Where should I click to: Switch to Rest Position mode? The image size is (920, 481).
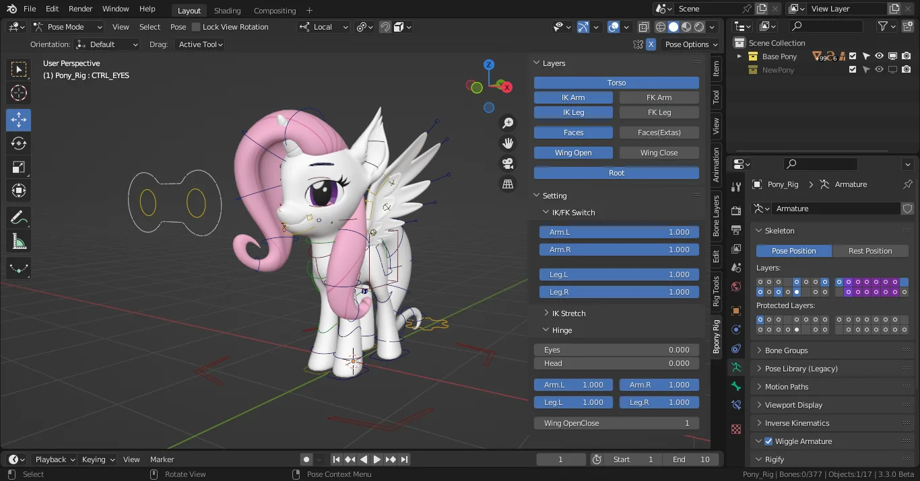(870, 250)
